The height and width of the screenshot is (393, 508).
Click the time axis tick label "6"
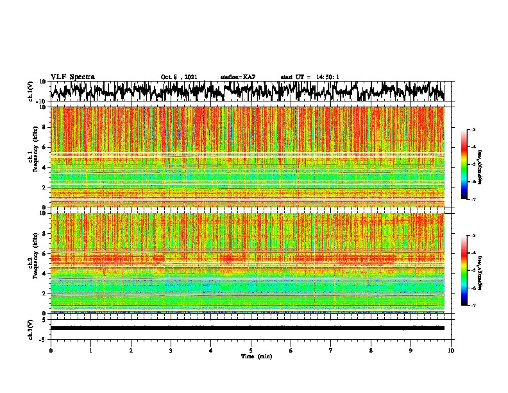coord(291,351)
